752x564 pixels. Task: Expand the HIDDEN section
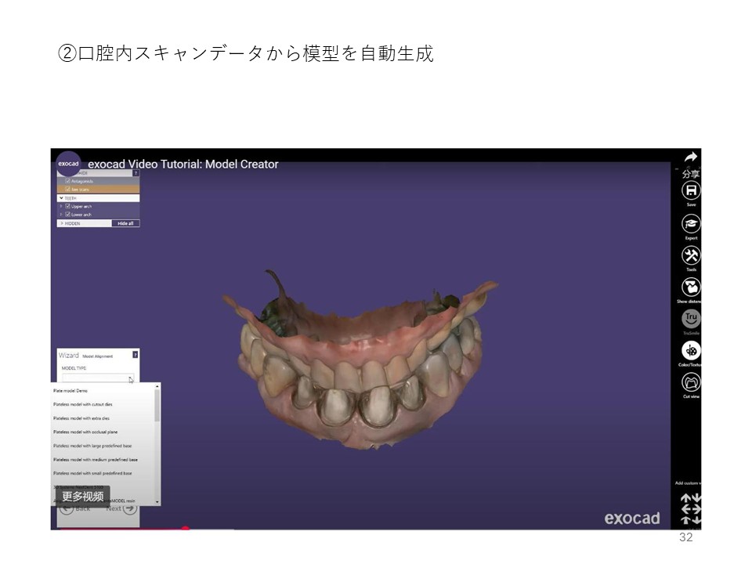point(61,223)
